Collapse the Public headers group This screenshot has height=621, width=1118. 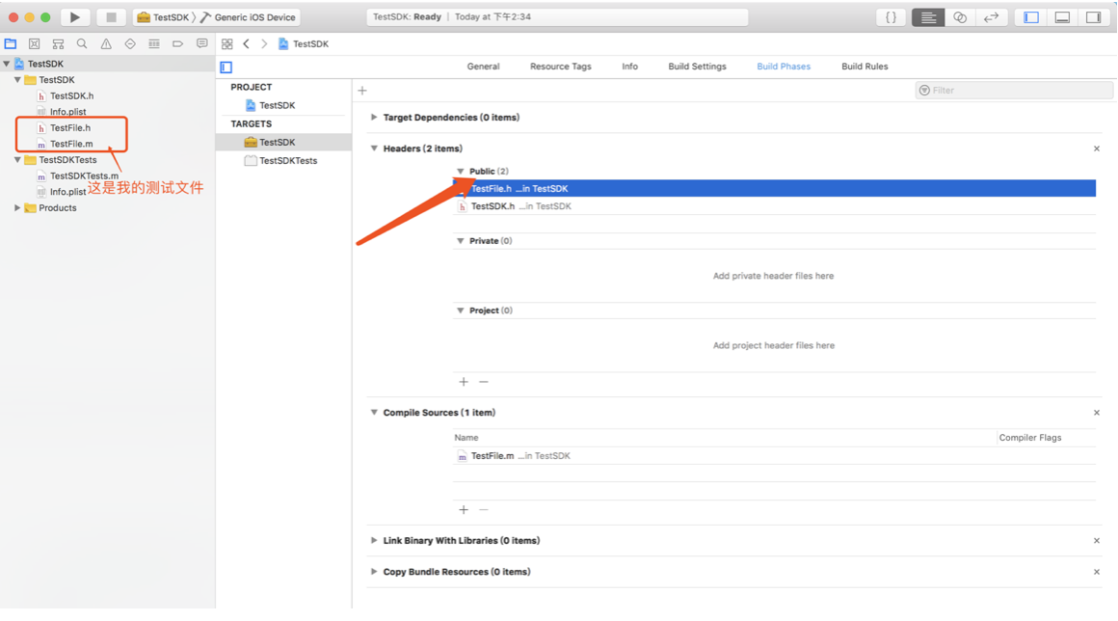coord(461,171)
